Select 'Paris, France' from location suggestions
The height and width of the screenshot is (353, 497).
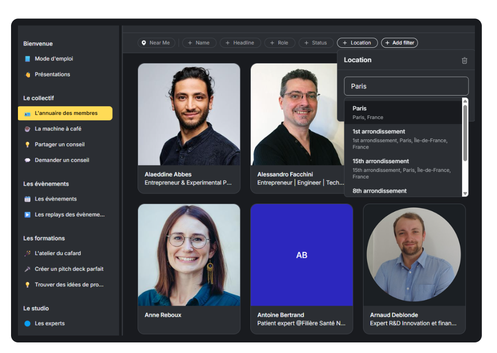403,113
